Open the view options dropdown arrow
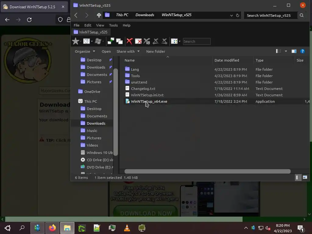 click(286, 51)
